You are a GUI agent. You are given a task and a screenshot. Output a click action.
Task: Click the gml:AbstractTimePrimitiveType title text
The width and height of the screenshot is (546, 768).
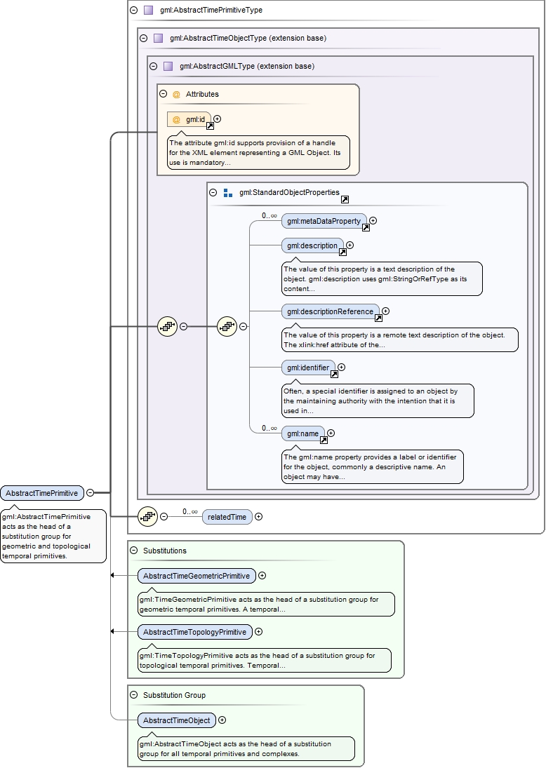[211, 10]
